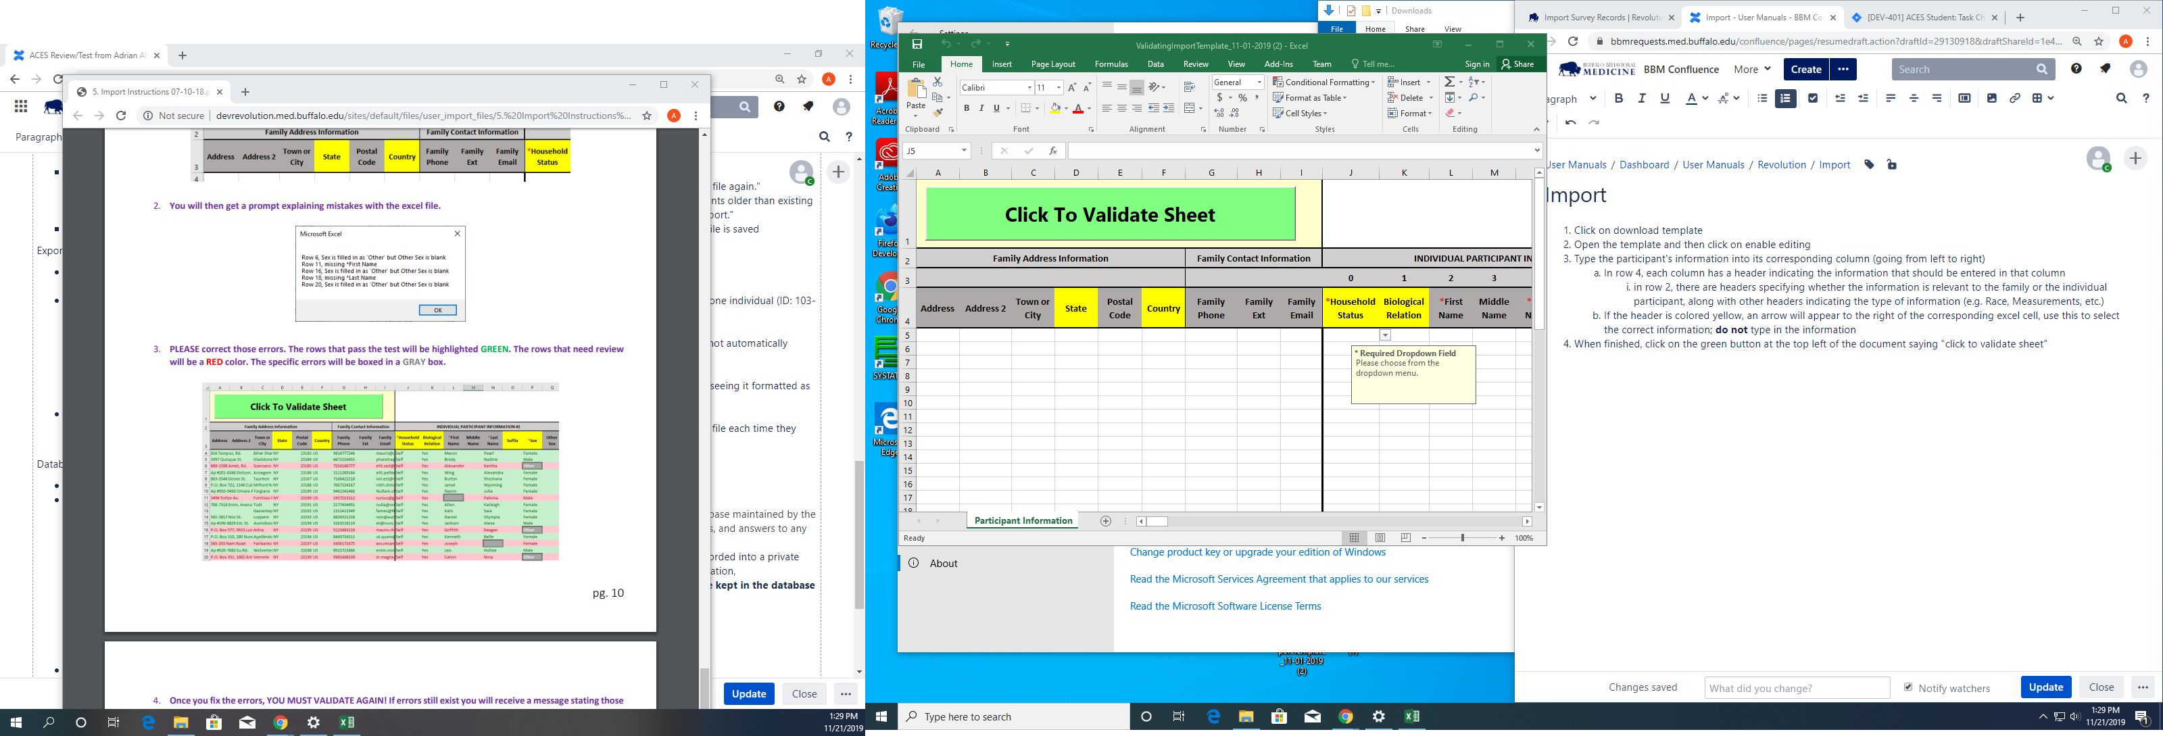2163x736 pixels.
Task: Click the labels tag icon beside breadcrumbs
Action: click(x=1869, y=164)
